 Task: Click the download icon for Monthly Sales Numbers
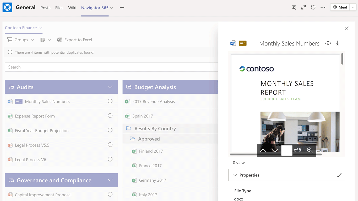point(338,43)
